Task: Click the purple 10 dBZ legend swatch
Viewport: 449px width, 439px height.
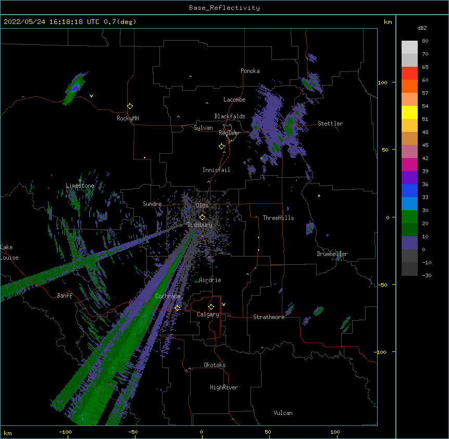Action: (409, 243)
